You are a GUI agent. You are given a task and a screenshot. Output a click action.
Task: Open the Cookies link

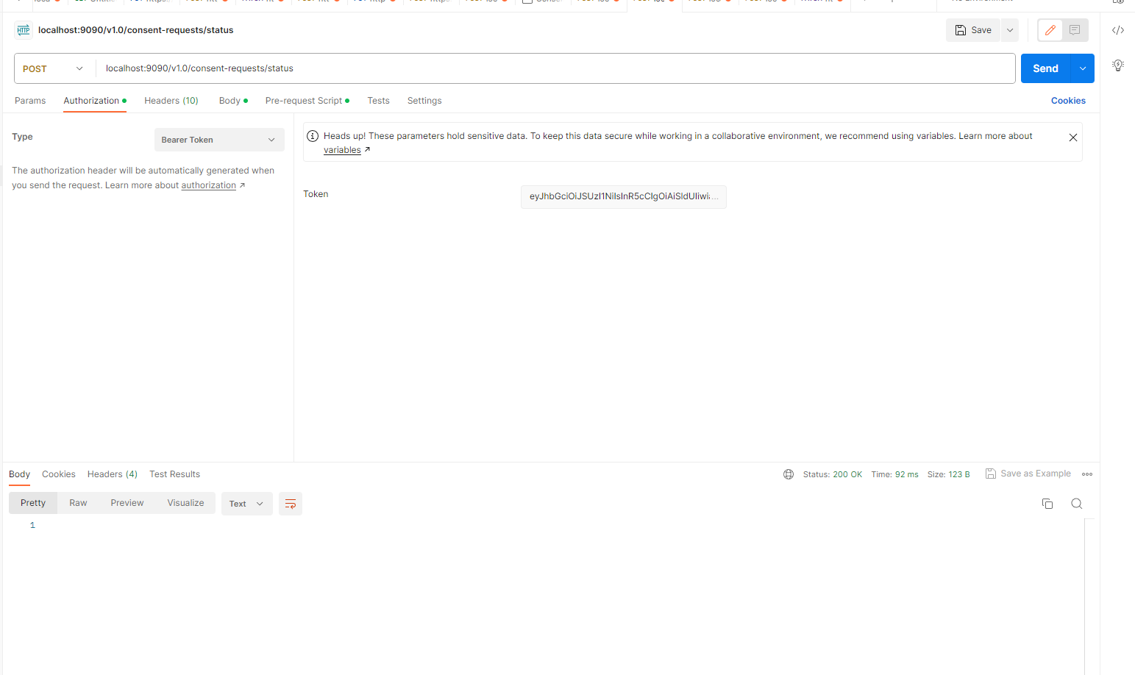pyautogui.click(x=1067, y=101)
